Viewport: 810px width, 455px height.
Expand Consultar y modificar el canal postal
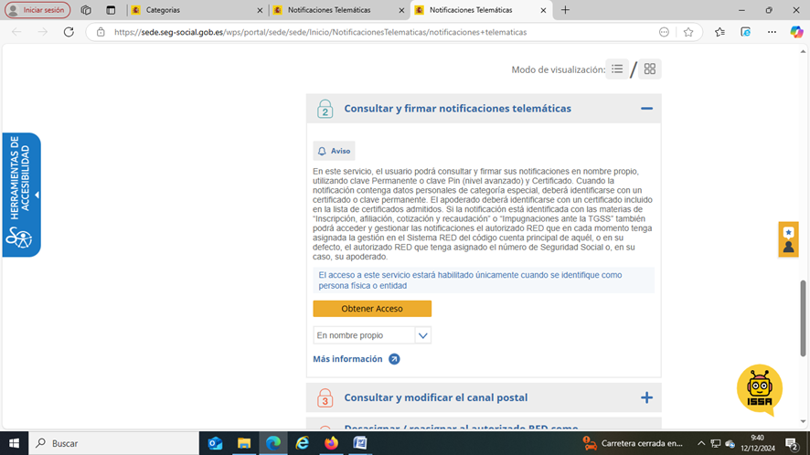click(646, 397)
